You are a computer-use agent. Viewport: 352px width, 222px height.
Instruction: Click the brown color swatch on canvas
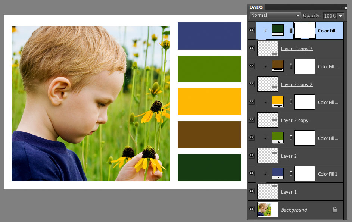[x=209, y=135]
